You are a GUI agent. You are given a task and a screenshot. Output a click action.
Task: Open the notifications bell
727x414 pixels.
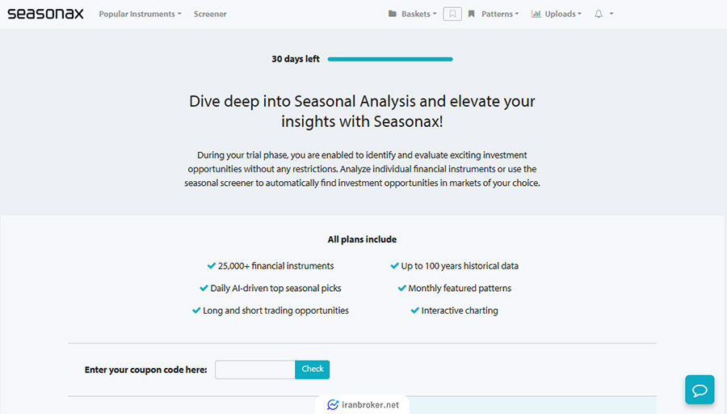(599, 14)
